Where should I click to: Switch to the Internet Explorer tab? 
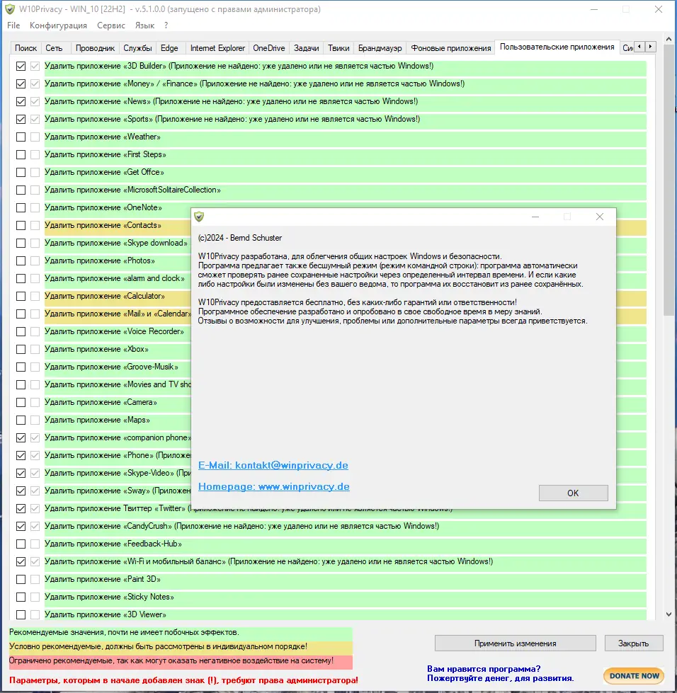pyautogui.click(x=217, y=48)
